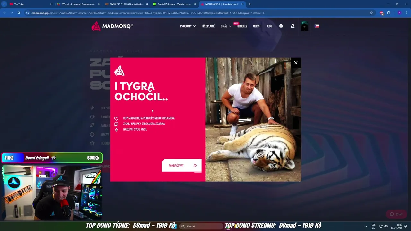Bookmark this page with the star icon

click(x=371, y=13)
